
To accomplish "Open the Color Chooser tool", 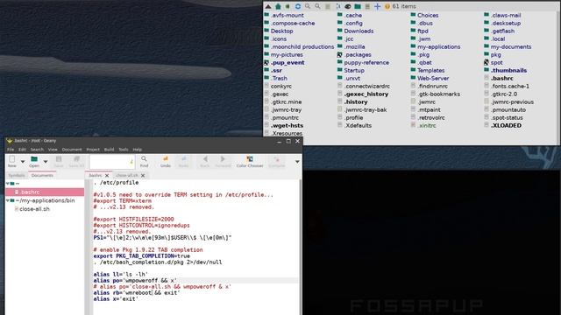I will (x=250, y=161).
